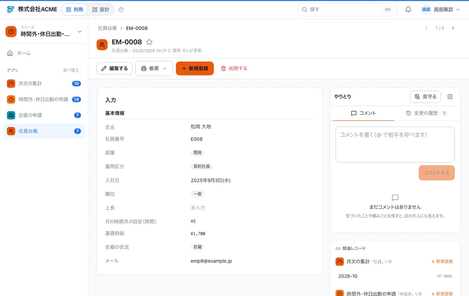Click the search input field
Screen dimensions: 469x296
pyautogui.click(x=347, y=10)
